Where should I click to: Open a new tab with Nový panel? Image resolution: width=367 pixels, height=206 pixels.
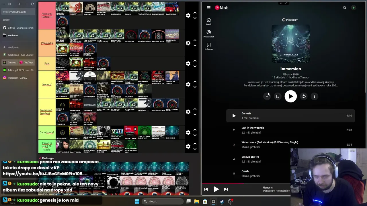point(18,47)
